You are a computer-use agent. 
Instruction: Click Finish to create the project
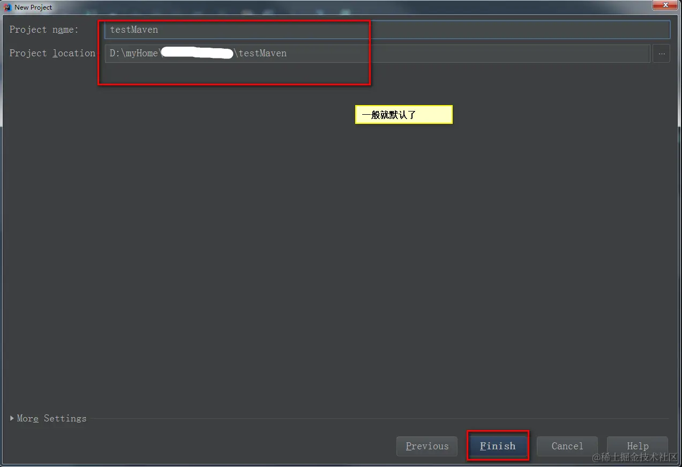pos(498,446)
